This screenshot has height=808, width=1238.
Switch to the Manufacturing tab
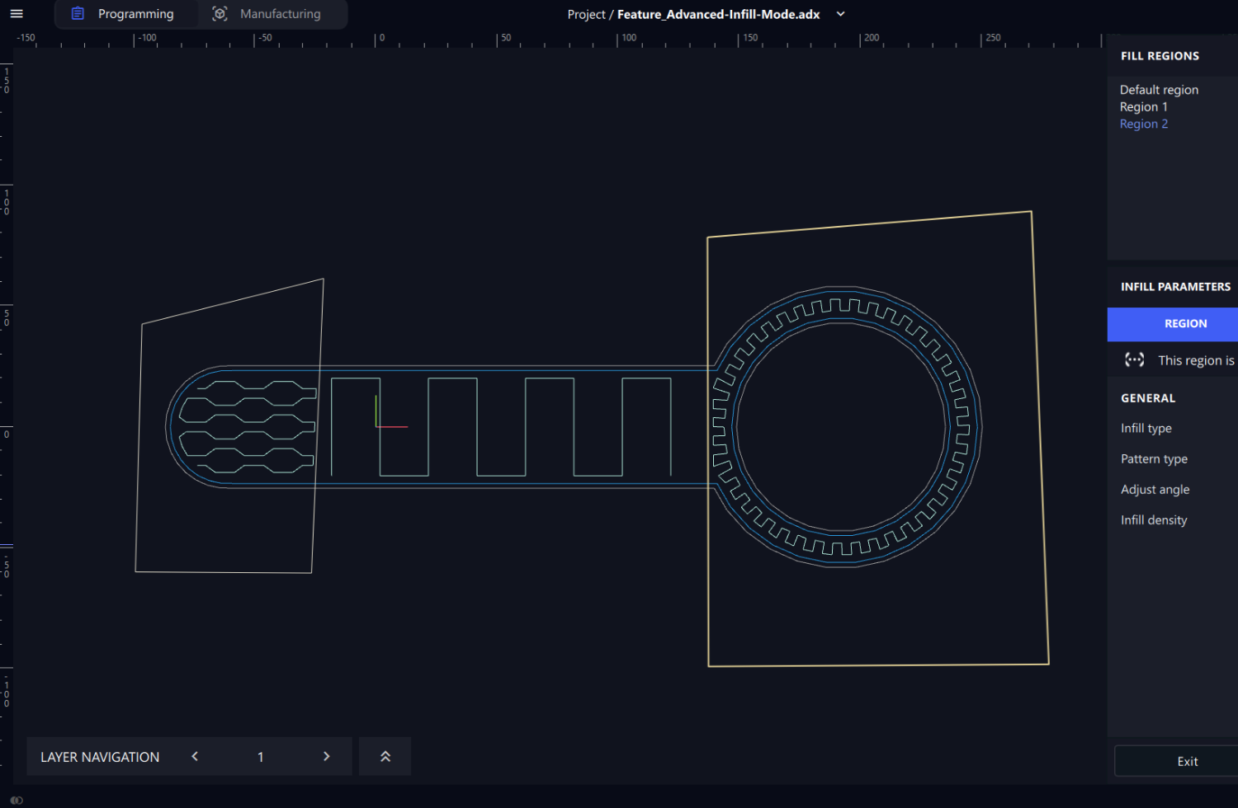[279, 14]
